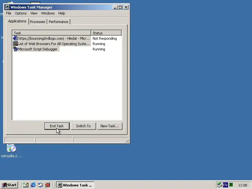Screen dimensions: 252x189
Task: Click the green CPU usage tray icon
Action: [231, 185]
